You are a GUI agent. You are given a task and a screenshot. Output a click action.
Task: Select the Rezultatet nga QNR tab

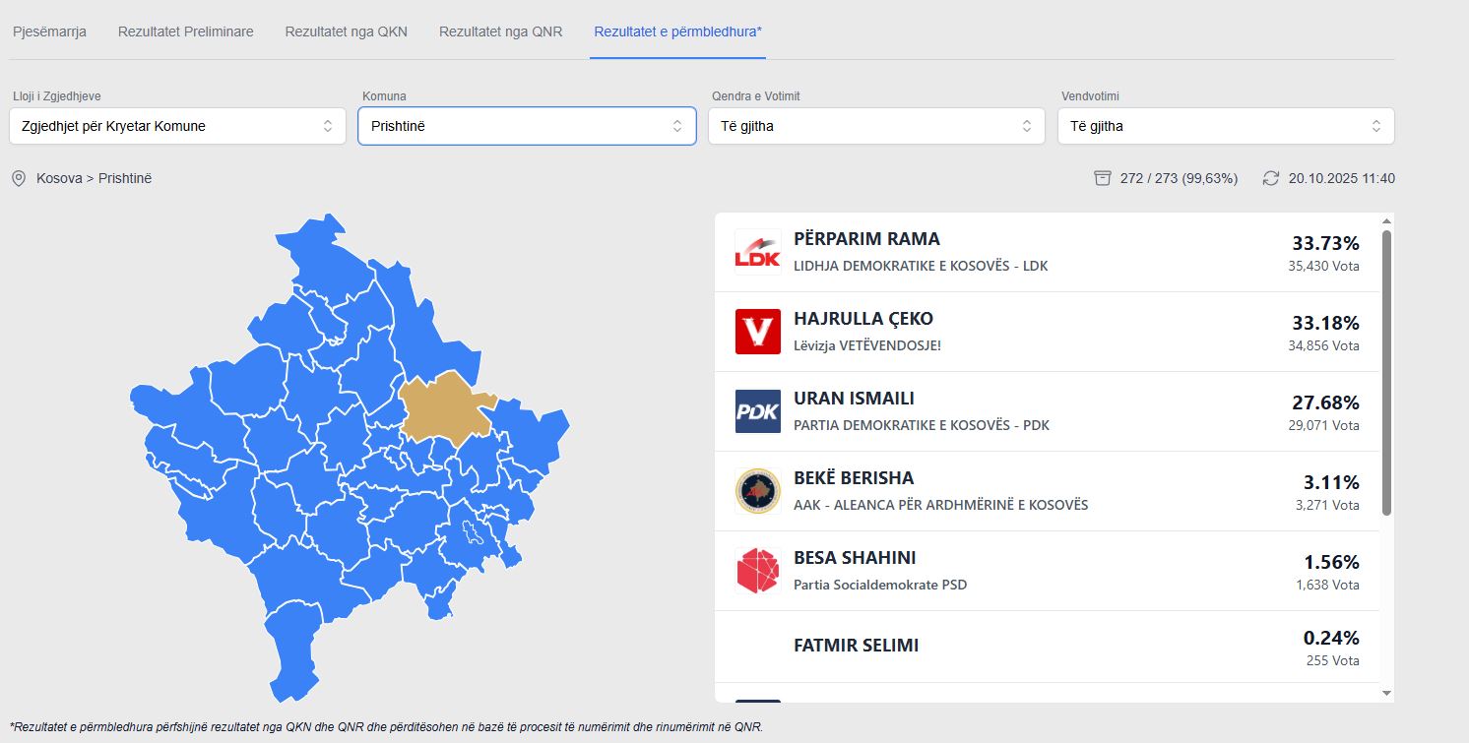(500, 31)
